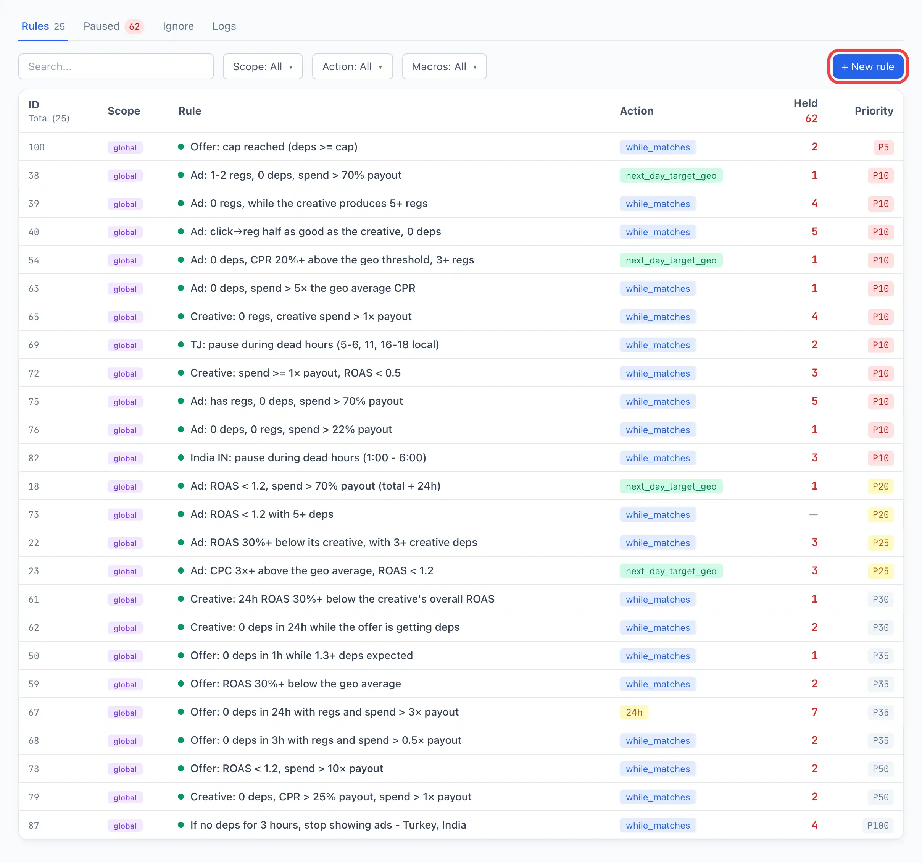Screen dimensions: 922x863
Task: Click the + New rule button
Action: [x=867, y=66]
